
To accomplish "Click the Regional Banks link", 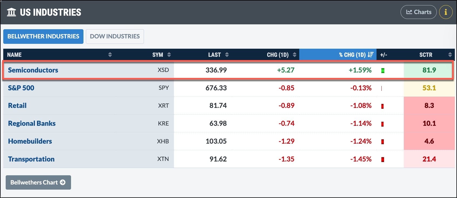I will point(32,123).
